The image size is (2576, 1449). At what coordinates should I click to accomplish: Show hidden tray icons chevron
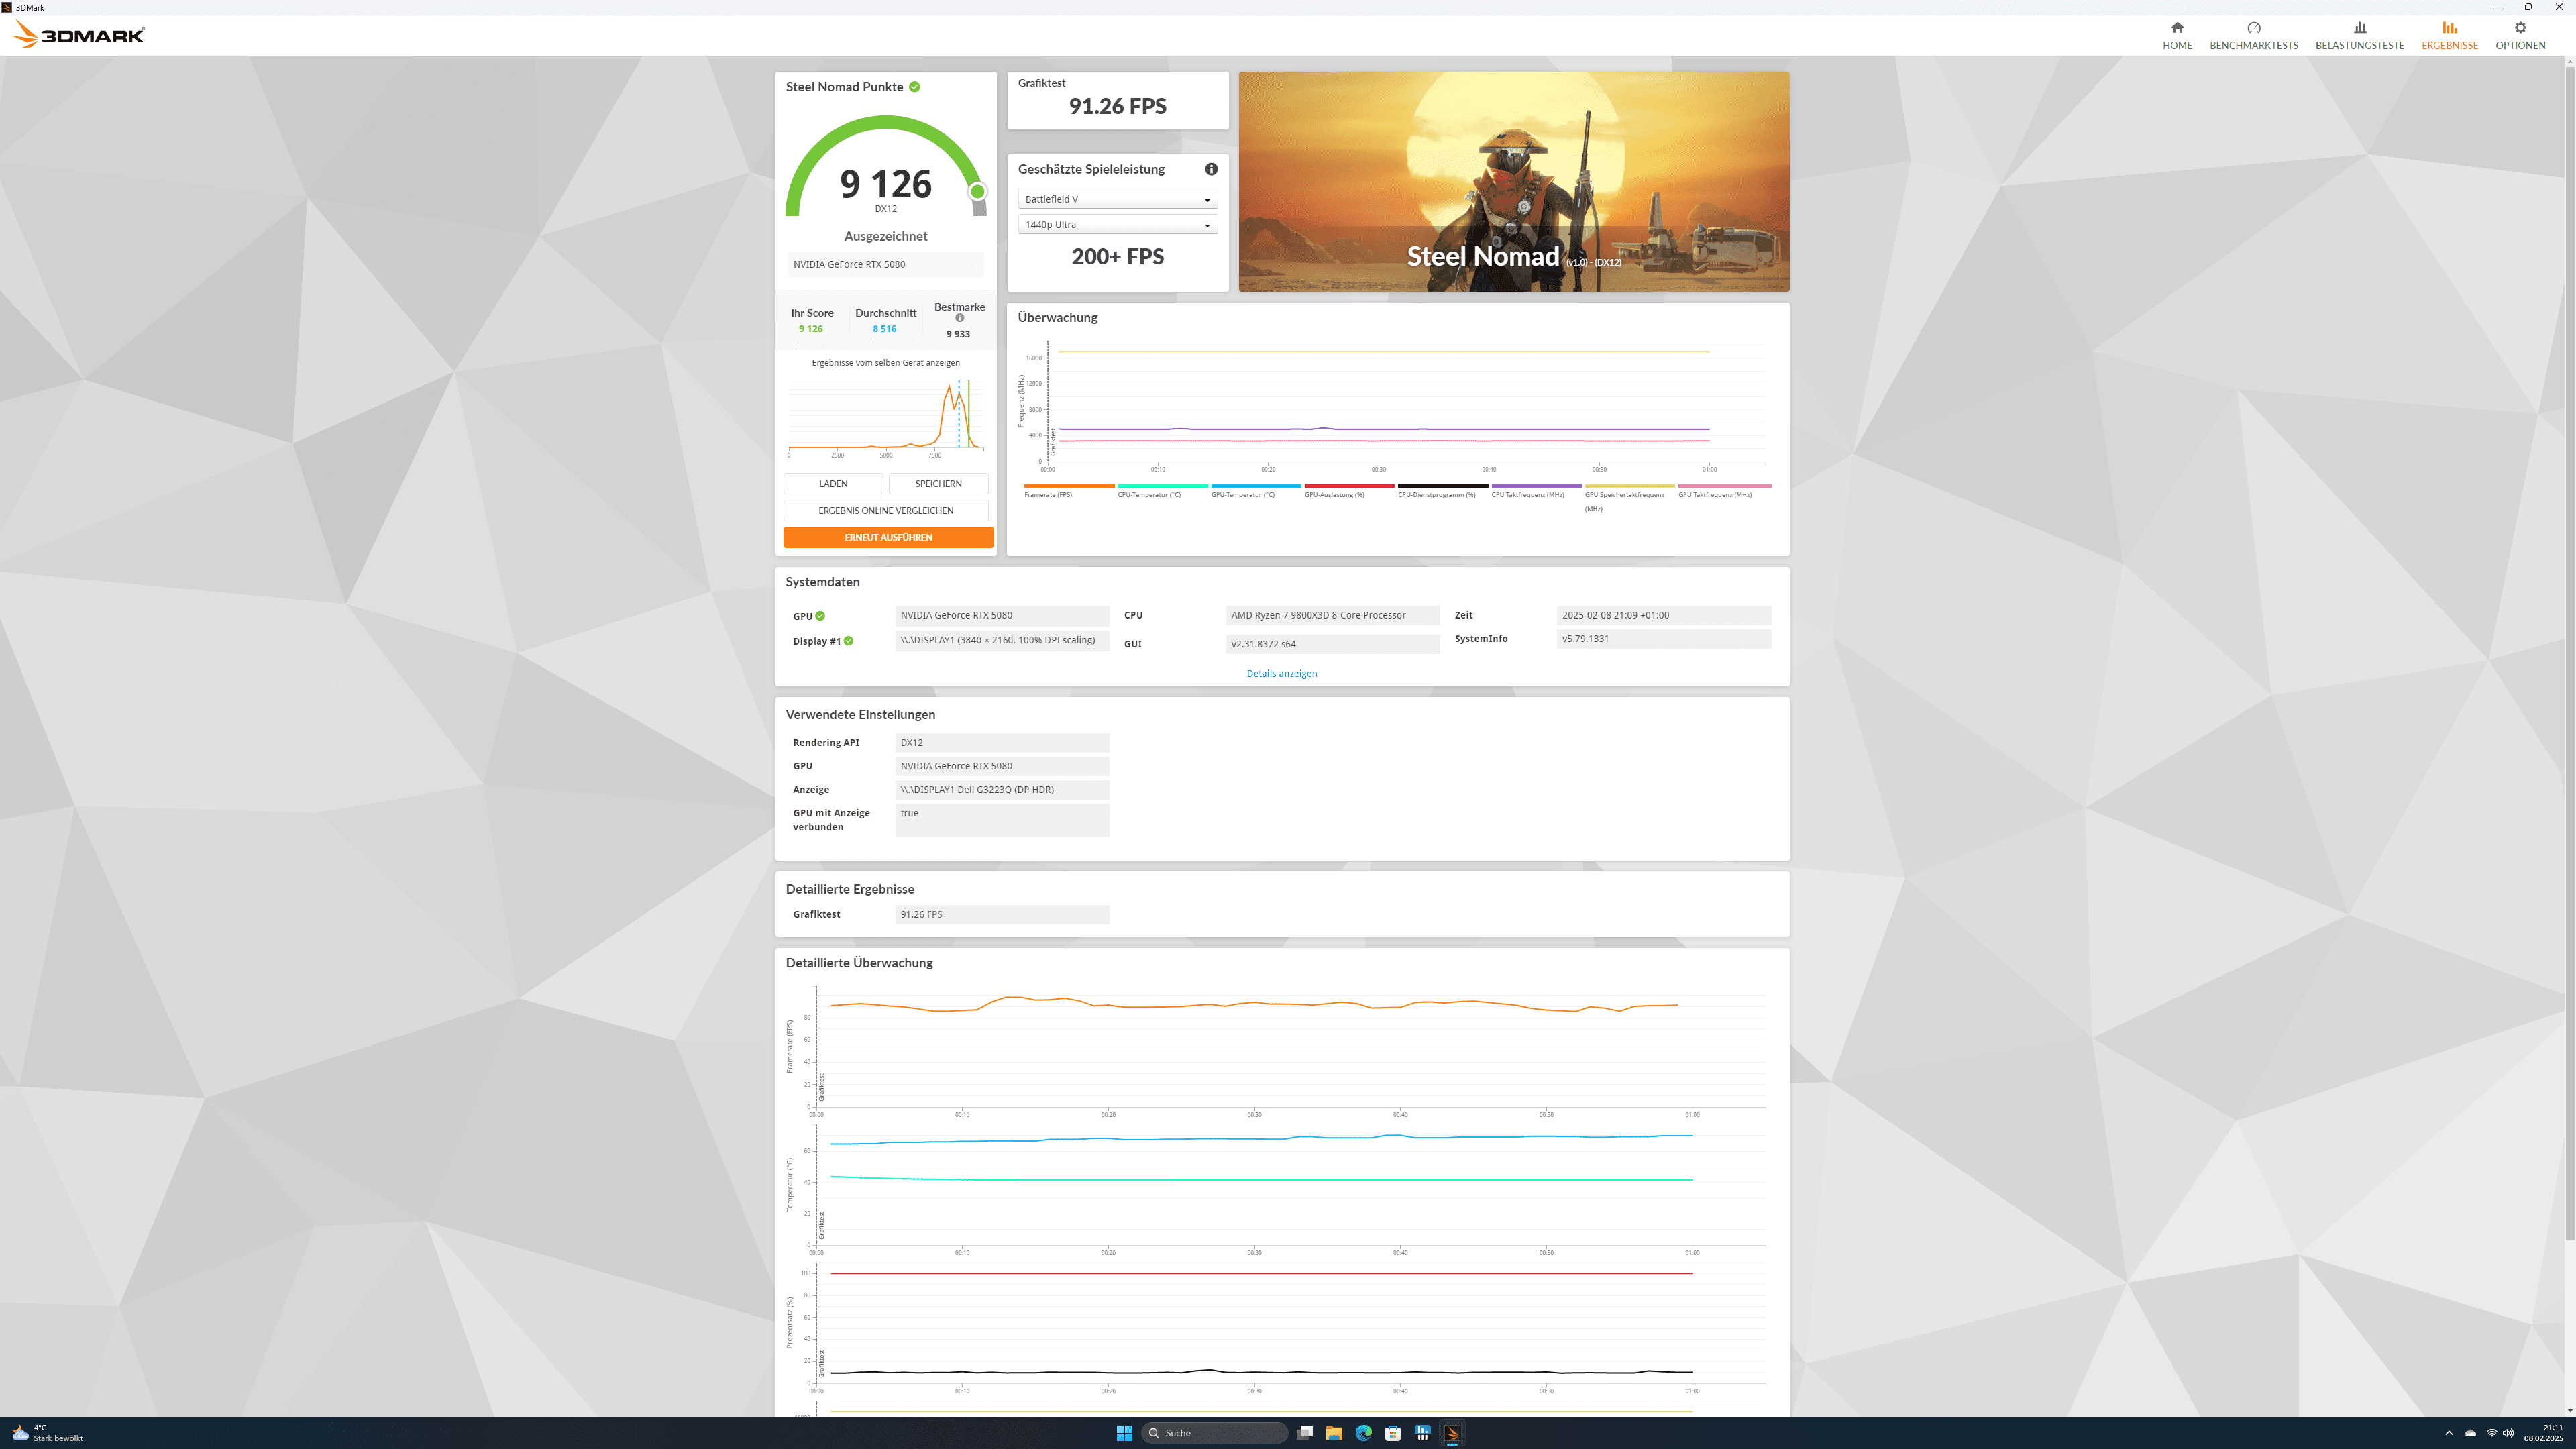tap(2449, 1432)
